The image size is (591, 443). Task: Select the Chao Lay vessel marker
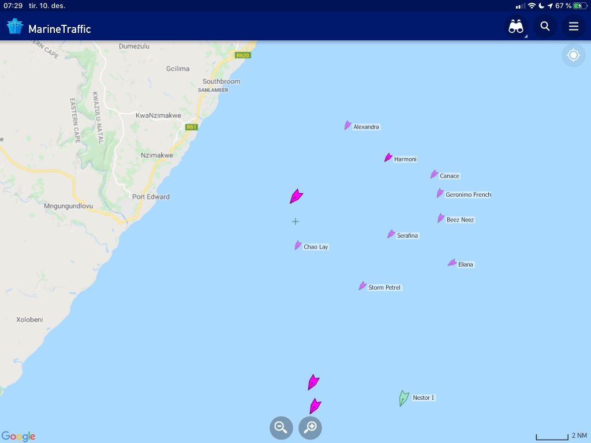[298, 246]
